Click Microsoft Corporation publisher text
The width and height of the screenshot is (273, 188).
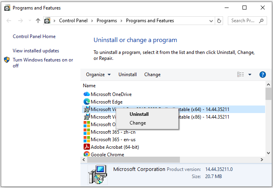tap(139, 169)
